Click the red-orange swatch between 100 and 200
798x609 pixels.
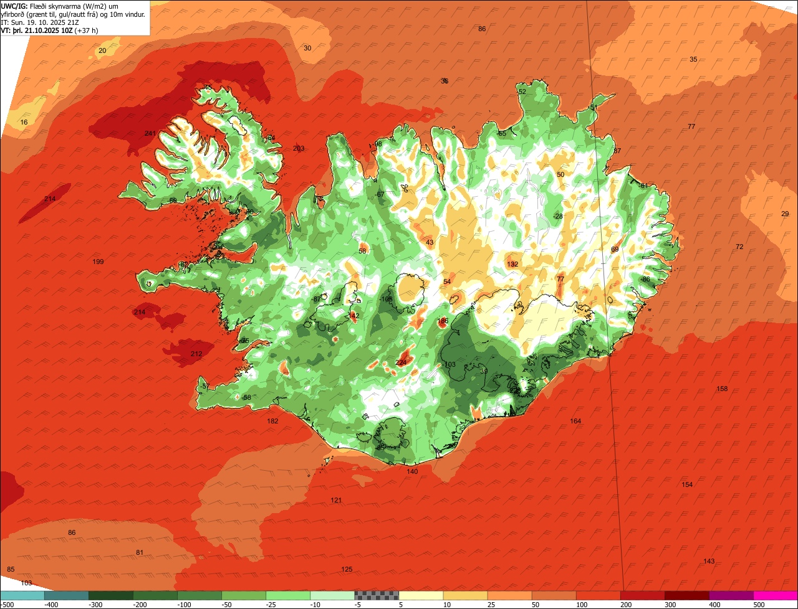pos(598,595)
